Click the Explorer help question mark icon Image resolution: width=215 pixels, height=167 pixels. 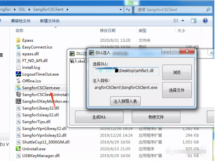205,21
